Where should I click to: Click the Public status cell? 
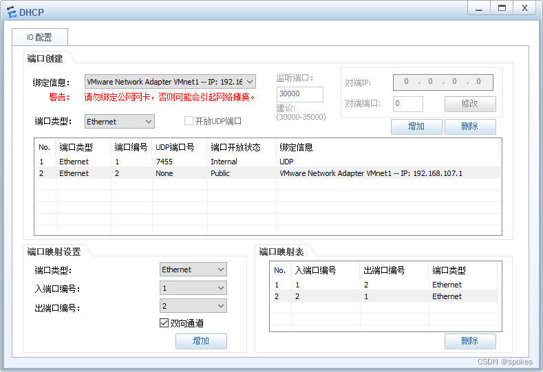[x=220, y=173]
